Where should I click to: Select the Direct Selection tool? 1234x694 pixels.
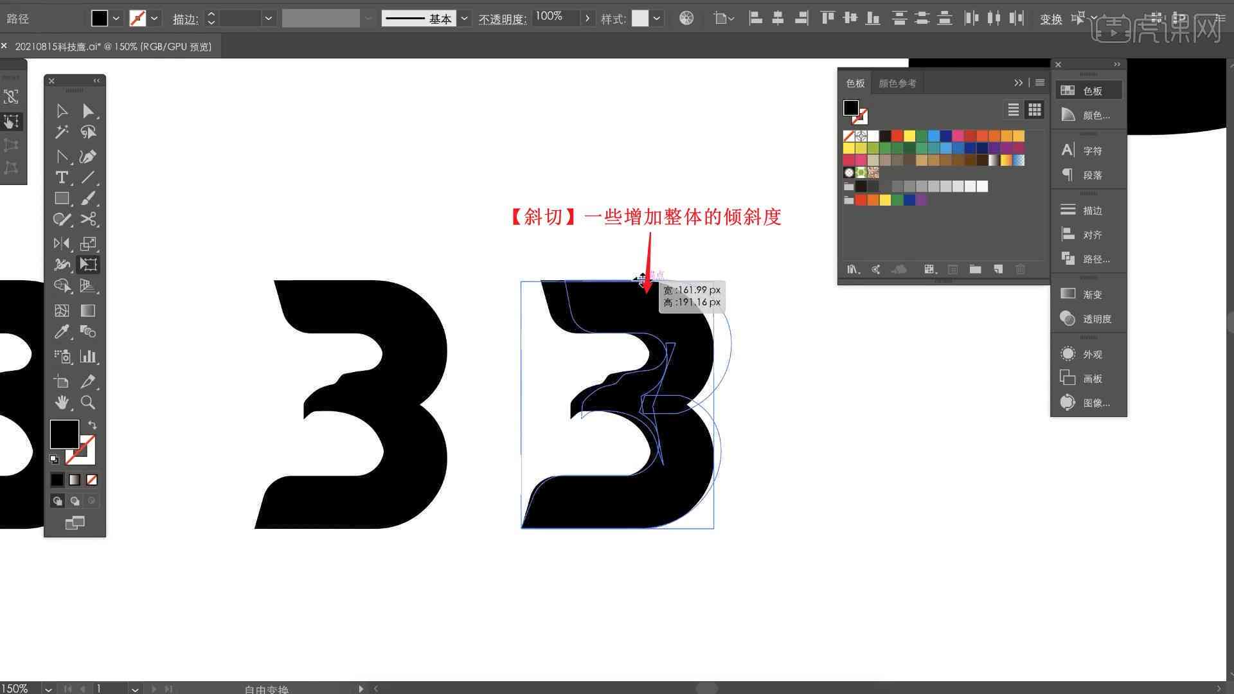pyautogui.click(x=88, y=111)
